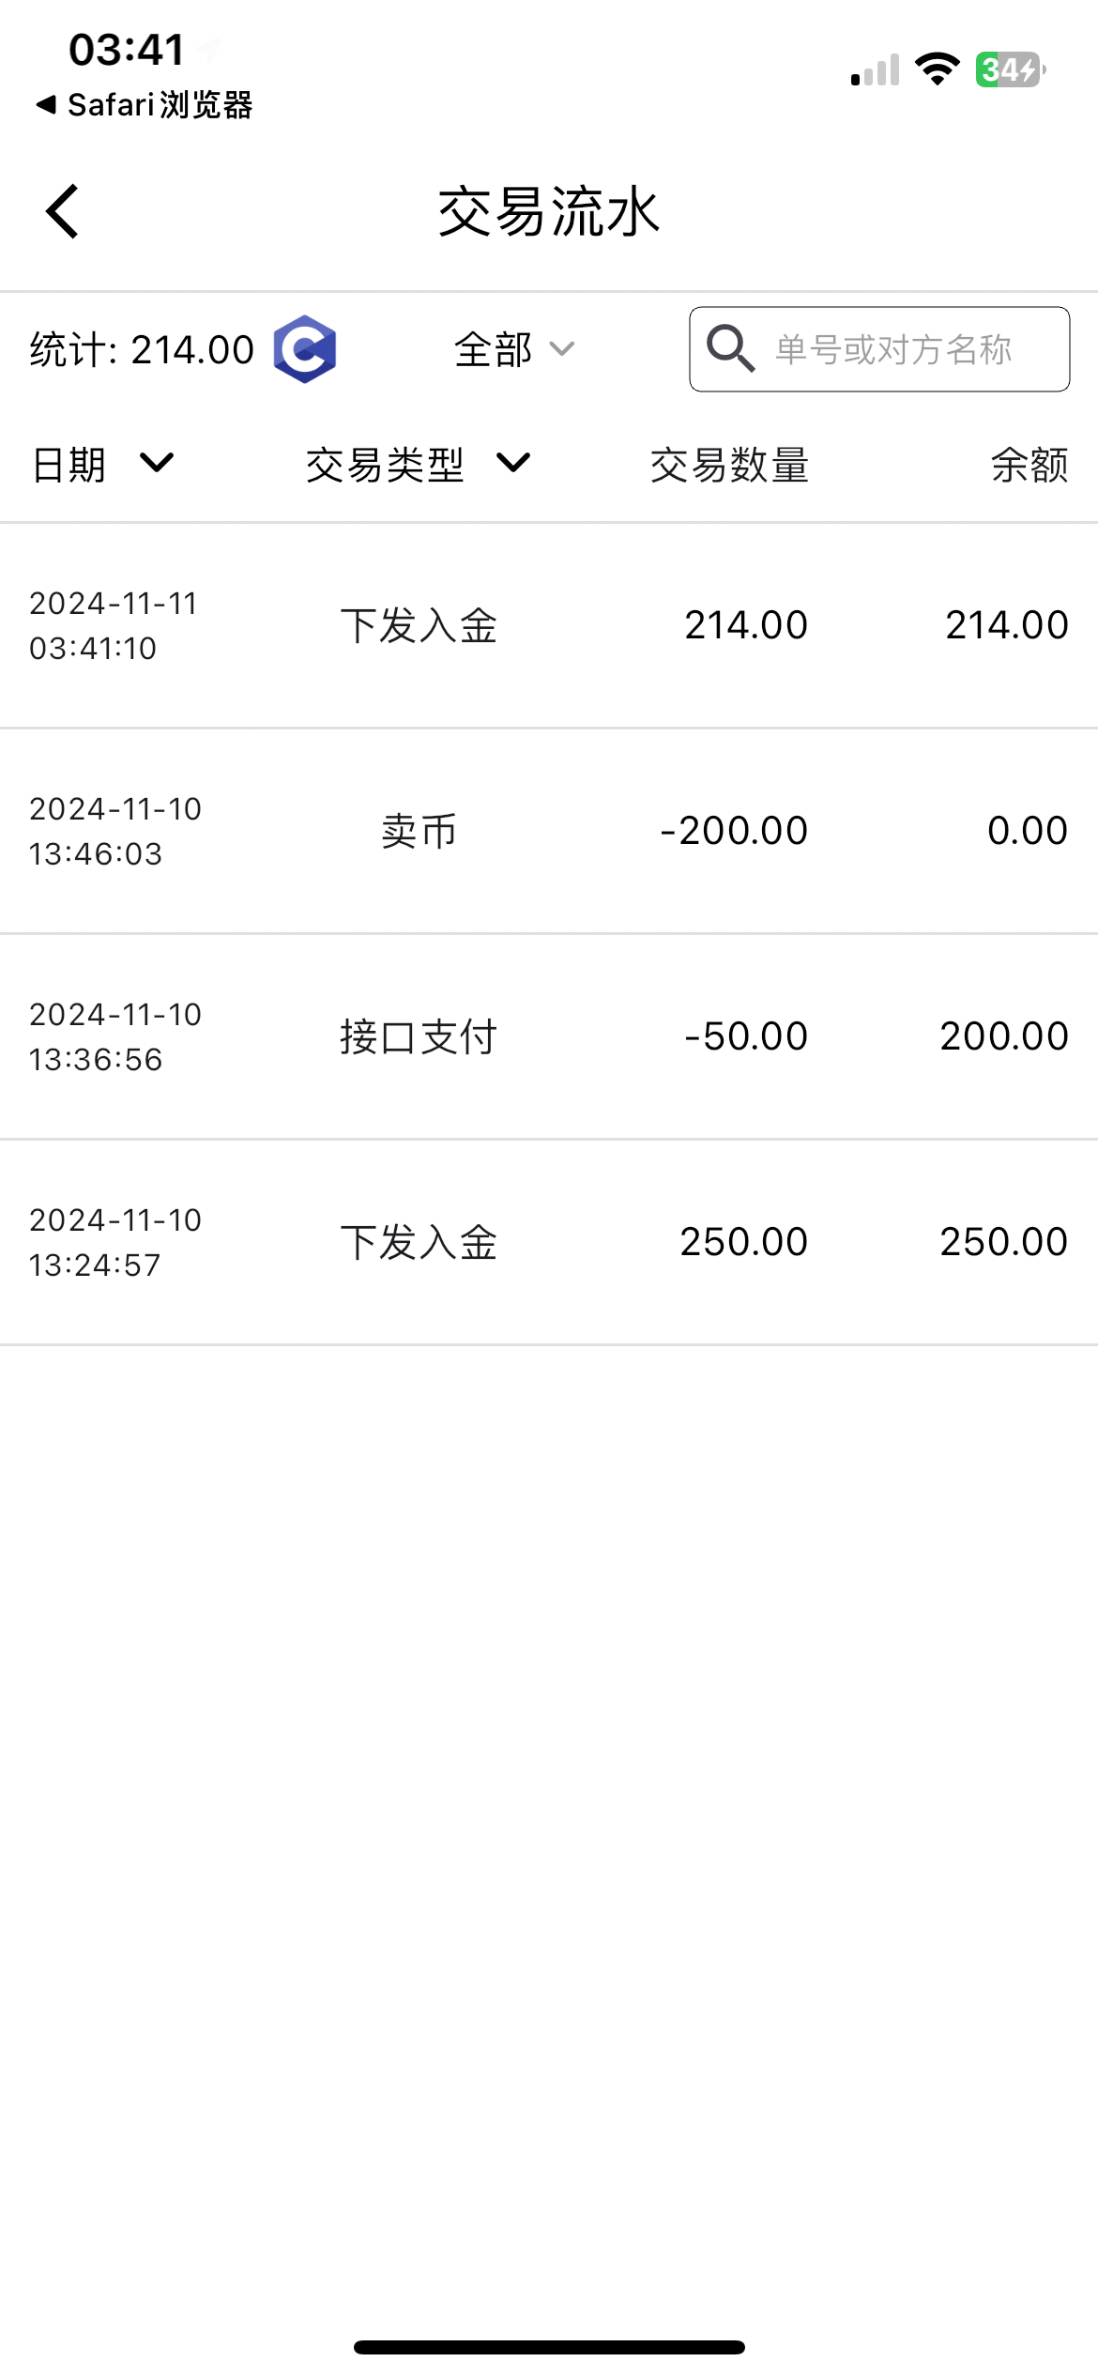Return to Safari browser via back link
Screen dimensions: 1098x2377
(145, 105)
